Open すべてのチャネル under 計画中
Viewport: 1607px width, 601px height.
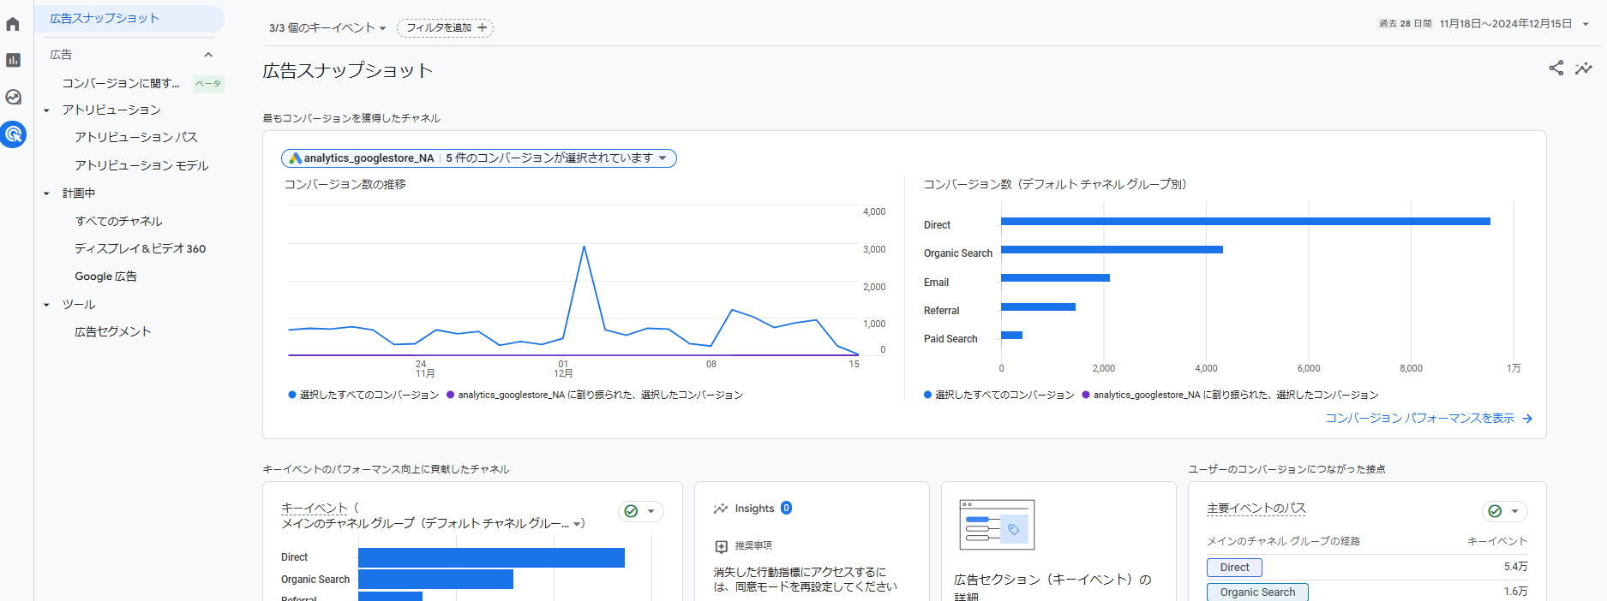(118, 221)
